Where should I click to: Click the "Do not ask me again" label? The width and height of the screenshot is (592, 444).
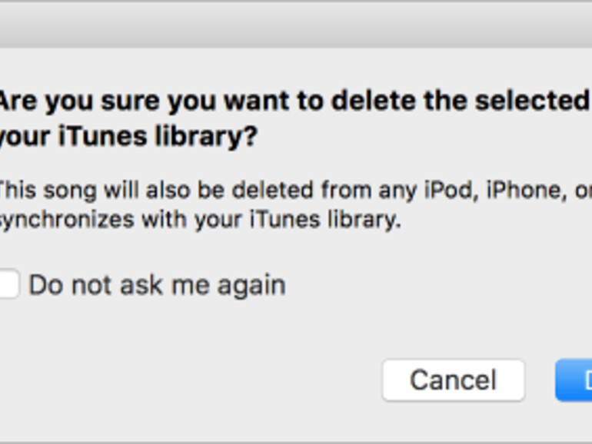(x=157, y=285)
